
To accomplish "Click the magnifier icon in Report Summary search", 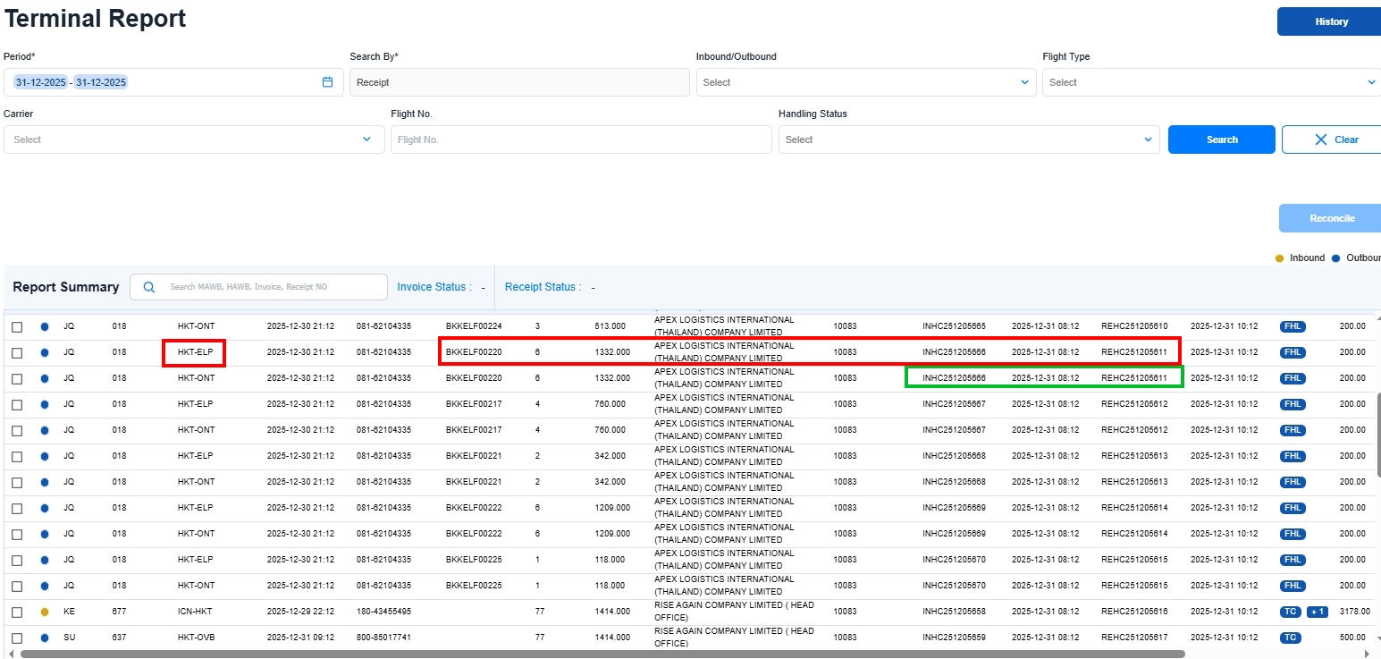I will click(x=149, y=287).
